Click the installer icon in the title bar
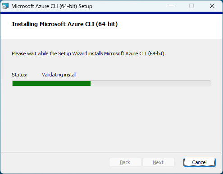 (x=5, y=6)
